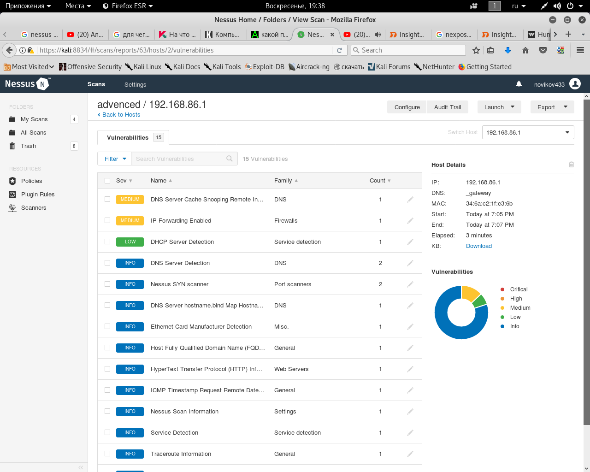The height and width of the screenshot is (472, 590).
Task: Click the notifications bell icon
Action: [x=519, y=84]
